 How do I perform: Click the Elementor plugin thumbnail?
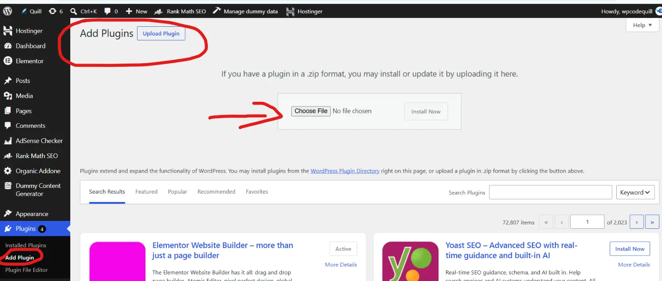click(117, 261)
